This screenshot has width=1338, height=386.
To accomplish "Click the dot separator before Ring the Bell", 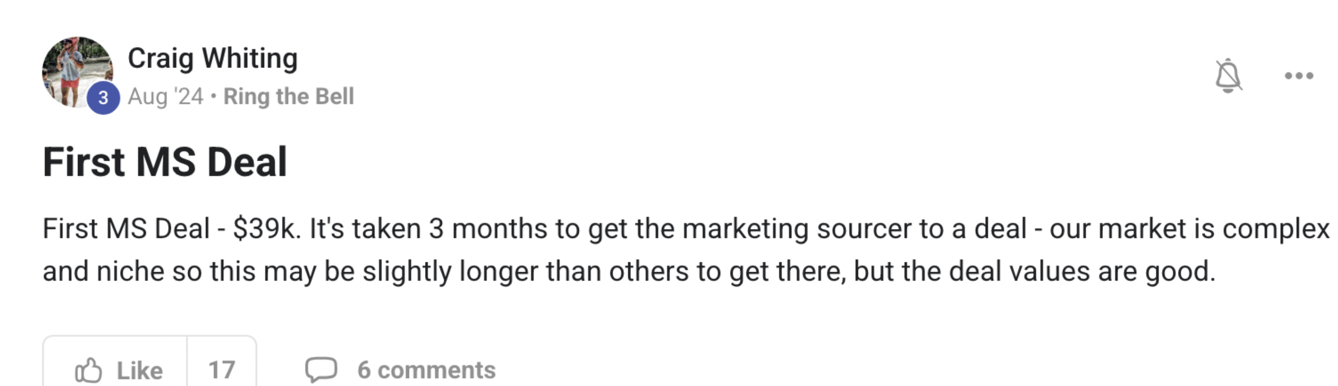I will [x=213, y=96].
